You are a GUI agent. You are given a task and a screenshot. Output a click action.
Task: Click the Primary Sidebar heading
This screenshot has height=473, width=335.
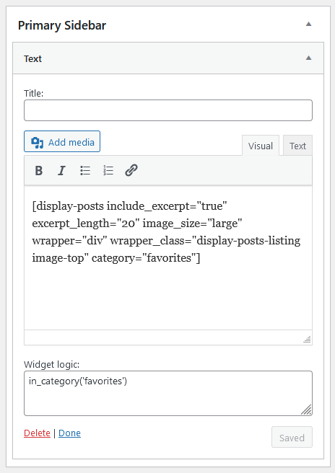[x=62, y=25]
